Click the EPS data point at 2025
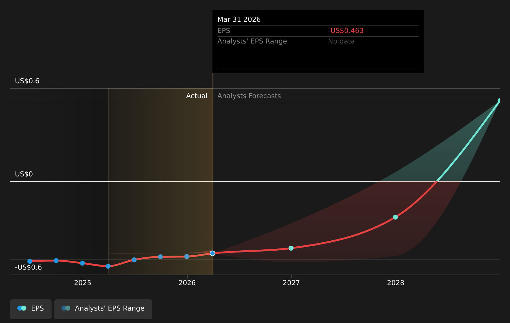The height and width of the screenshot is (323, 510). [x=82, y=263]
